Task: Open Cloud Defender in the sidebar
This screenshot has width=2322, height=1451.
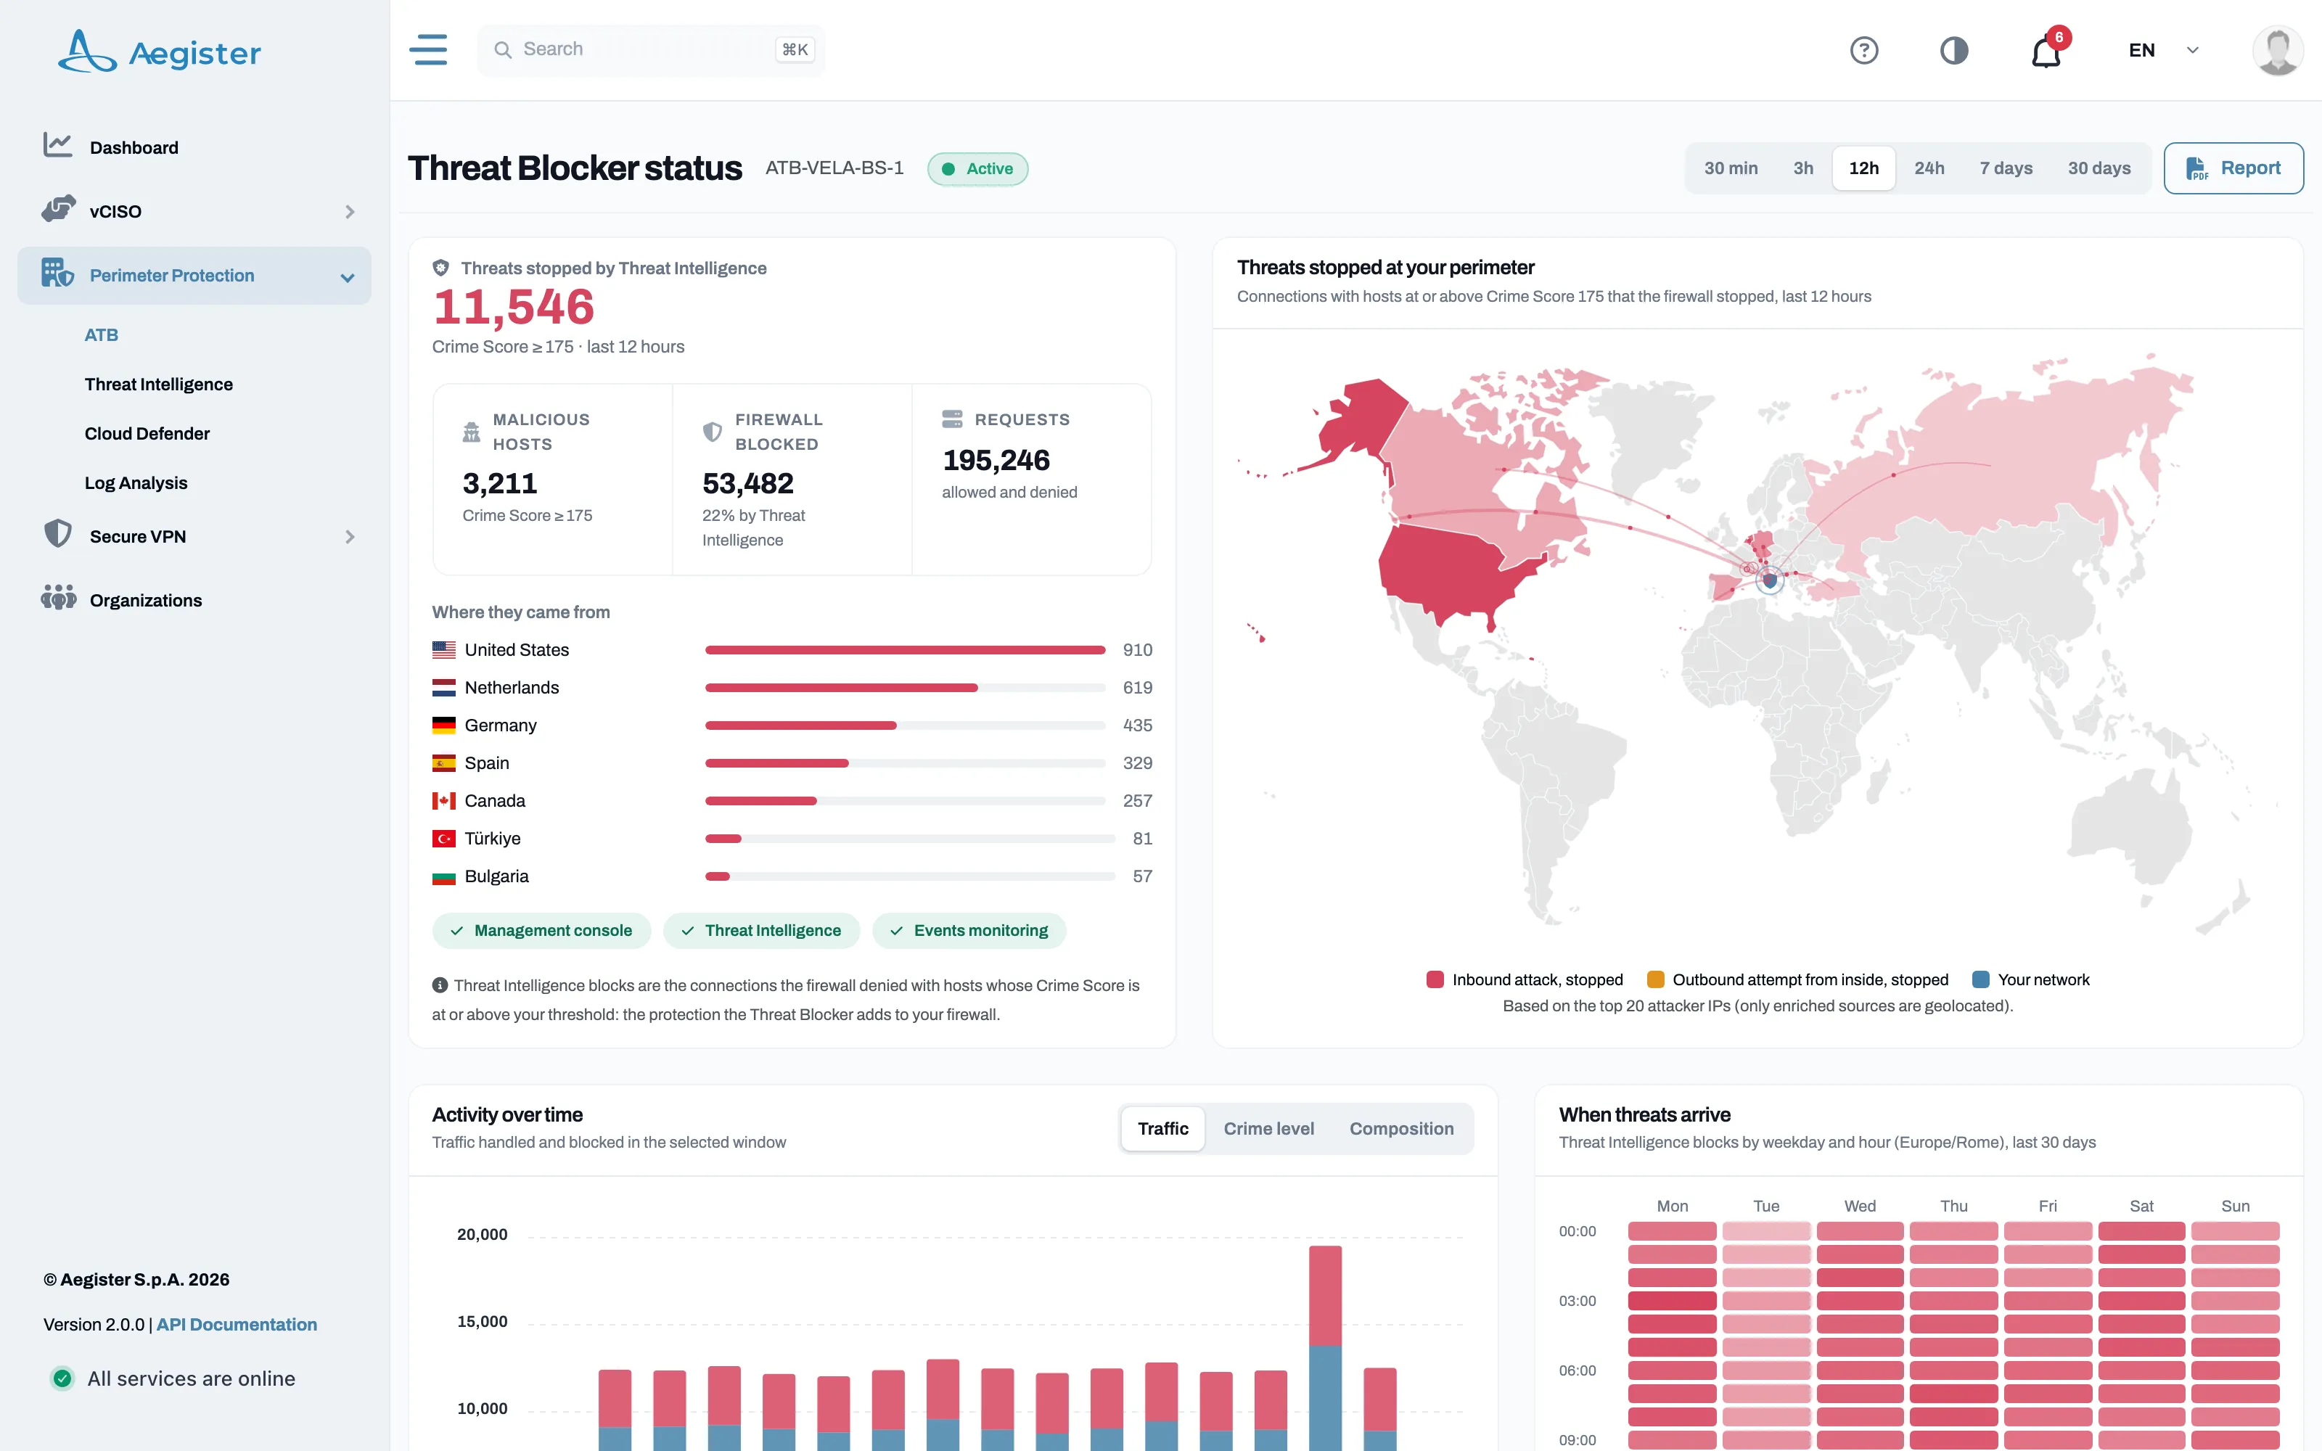Action: coord(147,434)
